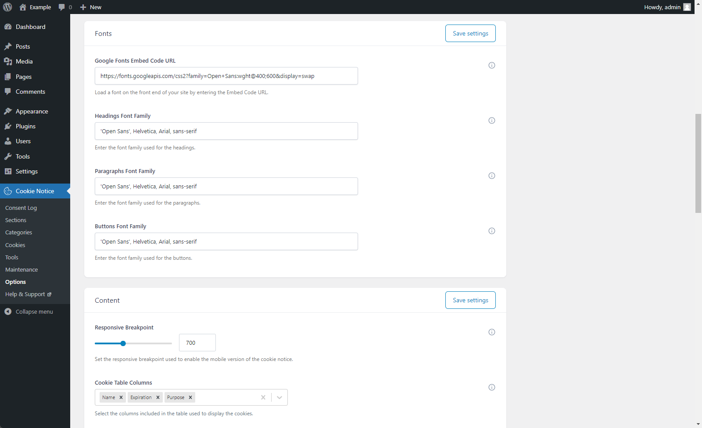Remove the Purpose column tag
The width and height of the screenshot is (702, 428).
(190, 397)
